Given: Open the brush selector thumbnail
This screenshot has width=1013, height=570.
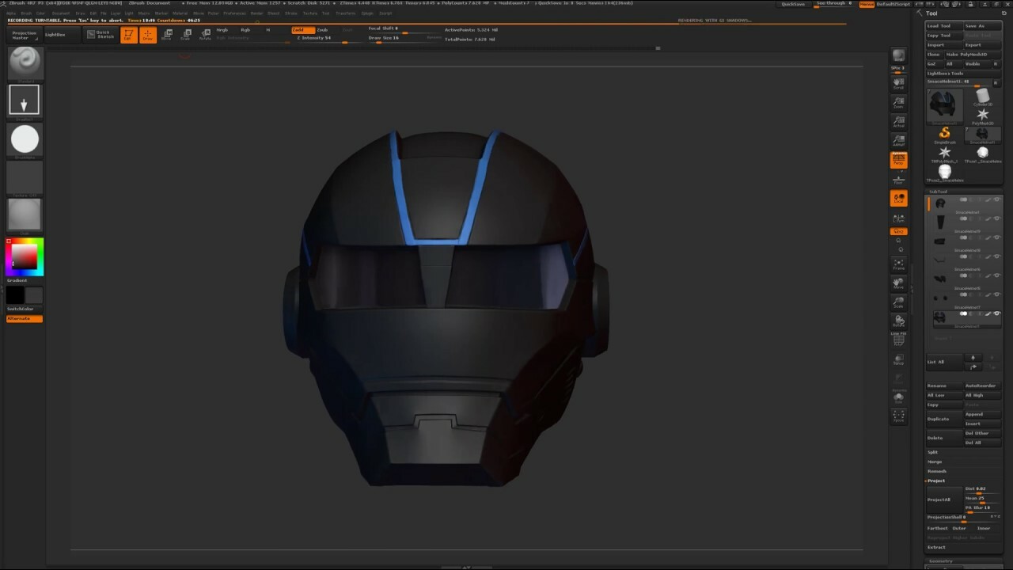Looking at the screenshot, I should click(x=25, y=63).
